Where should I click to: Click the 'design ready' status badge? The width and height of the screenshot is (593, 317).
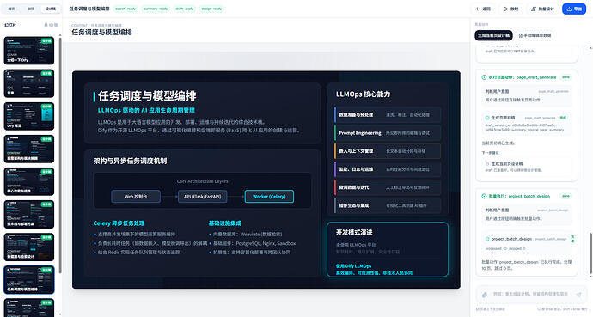tap(211, 9)
